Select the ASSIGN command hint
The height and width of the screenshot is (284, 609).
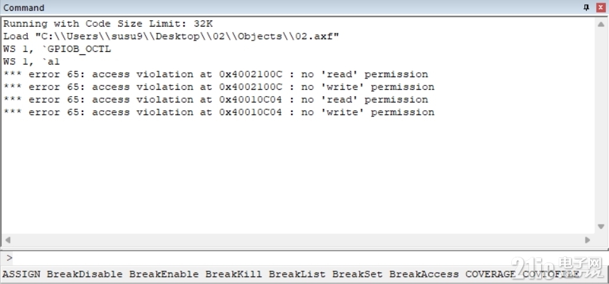coord(22,274)
